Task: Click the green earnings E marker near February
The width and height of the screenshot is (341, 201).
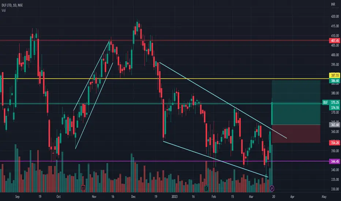Action: tap(206, 188)
